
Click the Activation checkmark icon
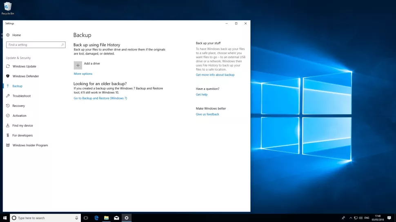point(8,115)
